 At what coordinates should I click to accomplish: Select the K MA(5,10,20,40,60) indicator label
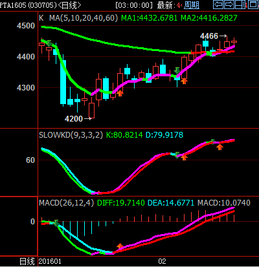pyautogui.click(x=78, y=18)
